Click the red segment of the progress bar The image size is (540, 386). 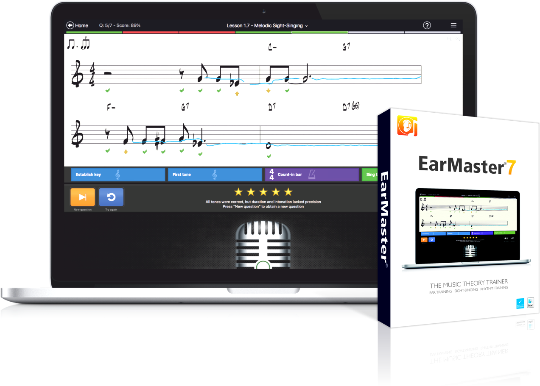click(151, 32)
